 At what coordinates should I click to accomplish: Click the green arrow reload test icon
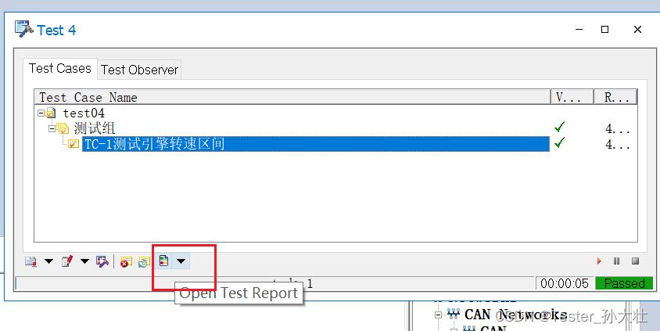coord(144,262)
